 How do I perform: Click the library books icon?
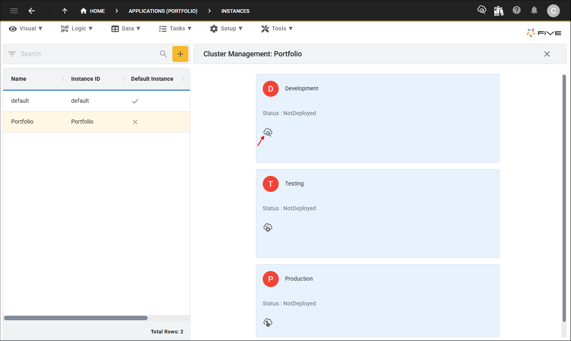499,11
